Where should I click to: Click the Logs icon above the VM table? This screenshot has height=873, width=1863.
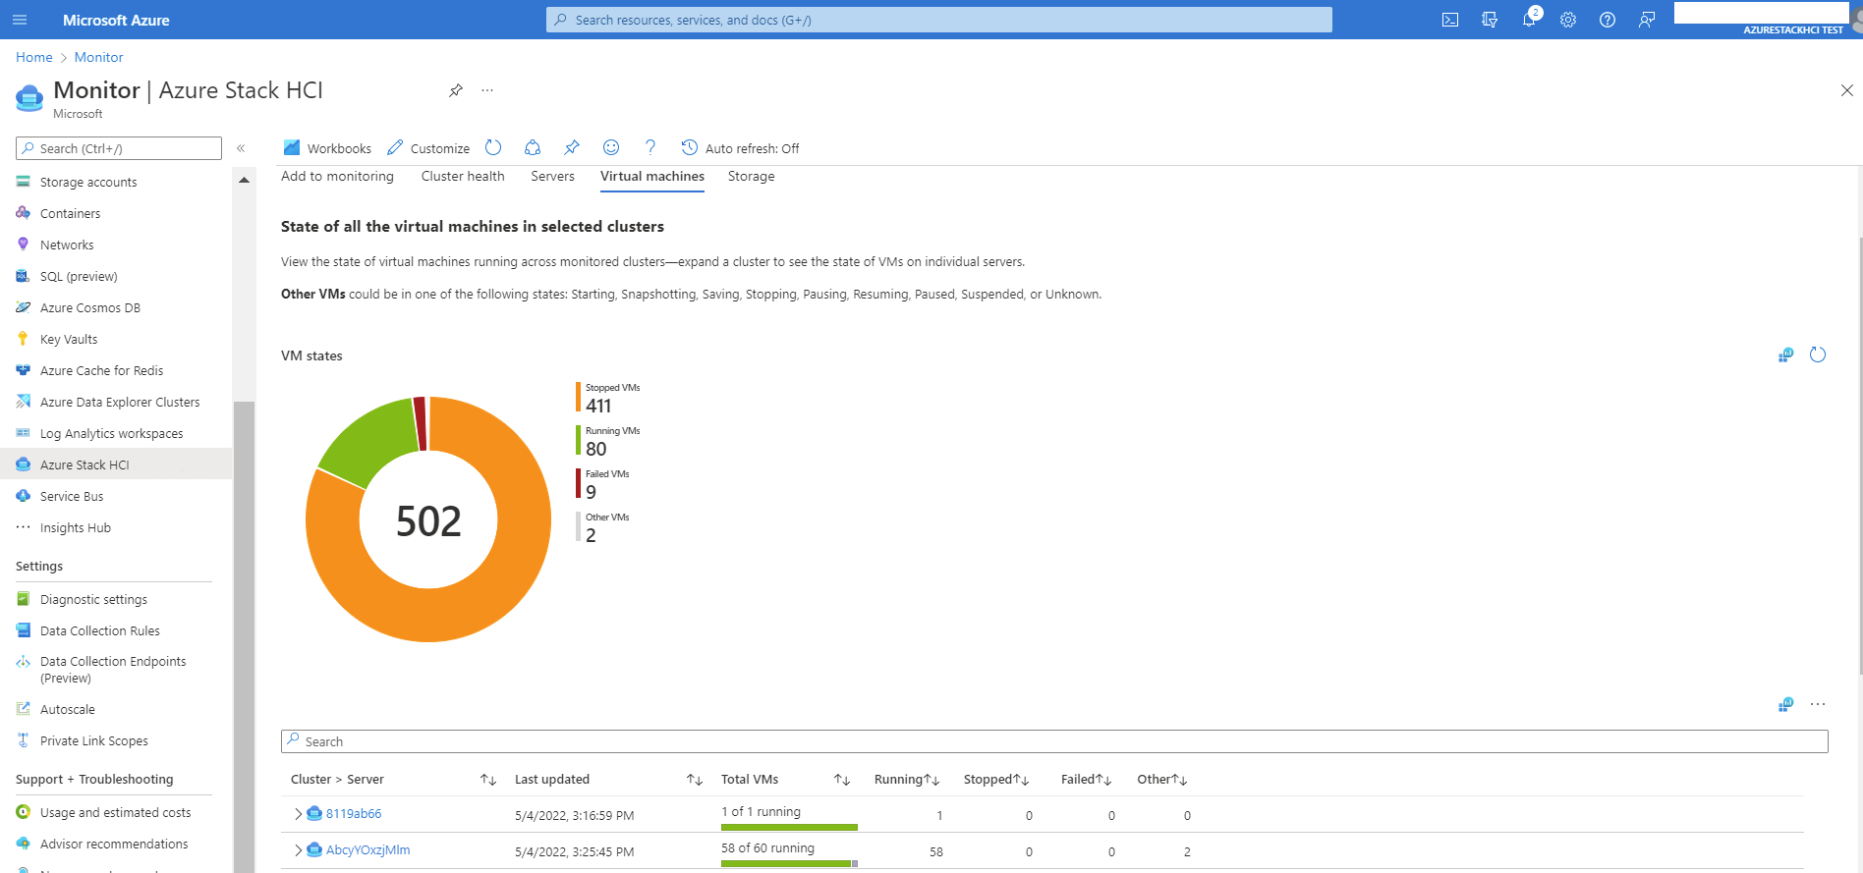tap(1786, 704)
